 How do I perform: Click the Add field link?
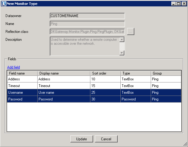(x=13, y=67)
